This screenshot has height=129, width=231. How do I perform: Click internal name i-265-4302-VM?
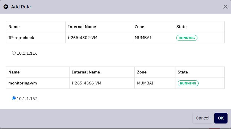(82, 38)
